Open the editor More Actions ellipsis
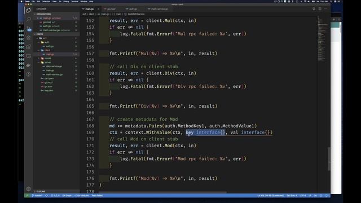 (325, 9)
